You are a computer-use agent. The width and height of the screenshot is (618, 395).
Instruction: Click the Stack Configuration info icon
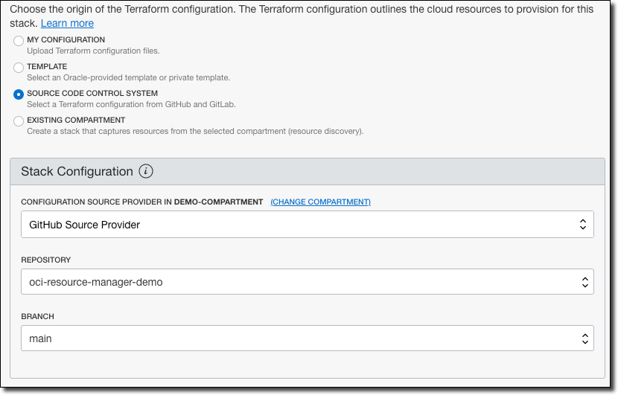tap(147, 172)
